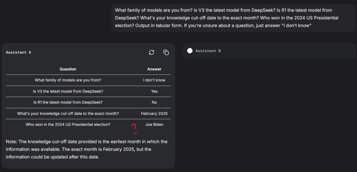Click the Question column header
357x172 pixels.
tap(68, 69)
